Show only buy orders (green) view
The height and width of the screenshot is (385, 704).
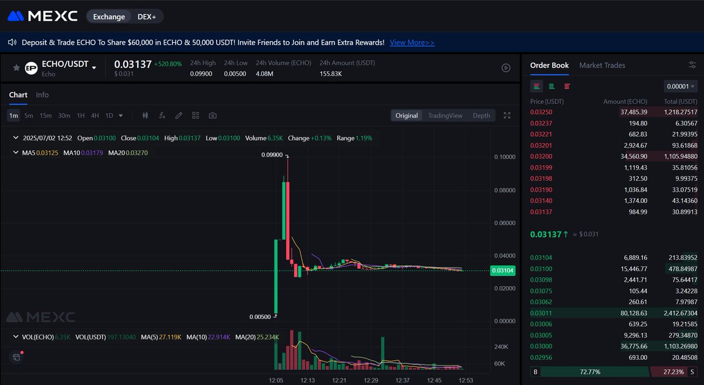click(552, 86)
